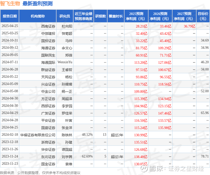Click the 109.29亿 forecast value
The height and width of the screenshot is (175, 210).
pos(164,48)
